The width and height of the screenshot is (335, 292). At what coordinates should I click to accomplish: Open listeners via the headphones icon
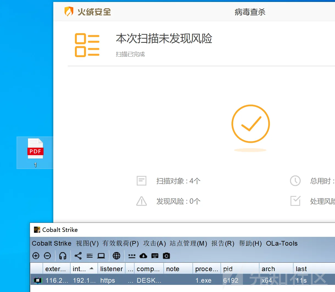[x=63, y=256]
